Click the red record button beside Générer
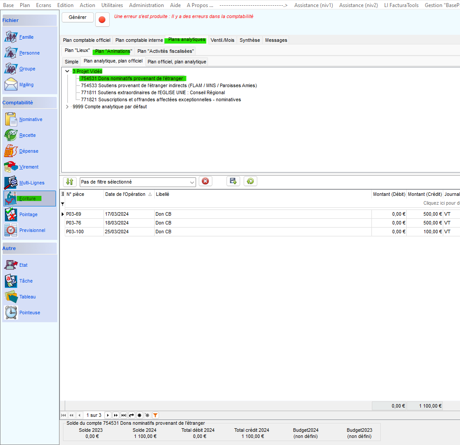This screenshot has width=460, height=445. 102,20
